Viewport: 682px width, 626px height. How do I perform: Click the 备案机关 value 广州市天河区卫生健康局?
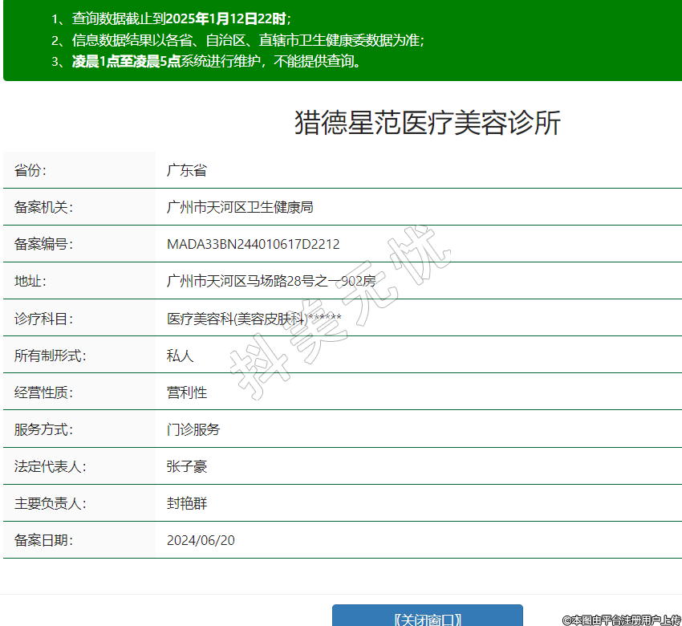(239, 208)
